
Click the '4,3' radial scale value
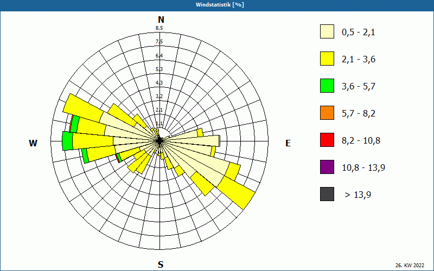159,83
